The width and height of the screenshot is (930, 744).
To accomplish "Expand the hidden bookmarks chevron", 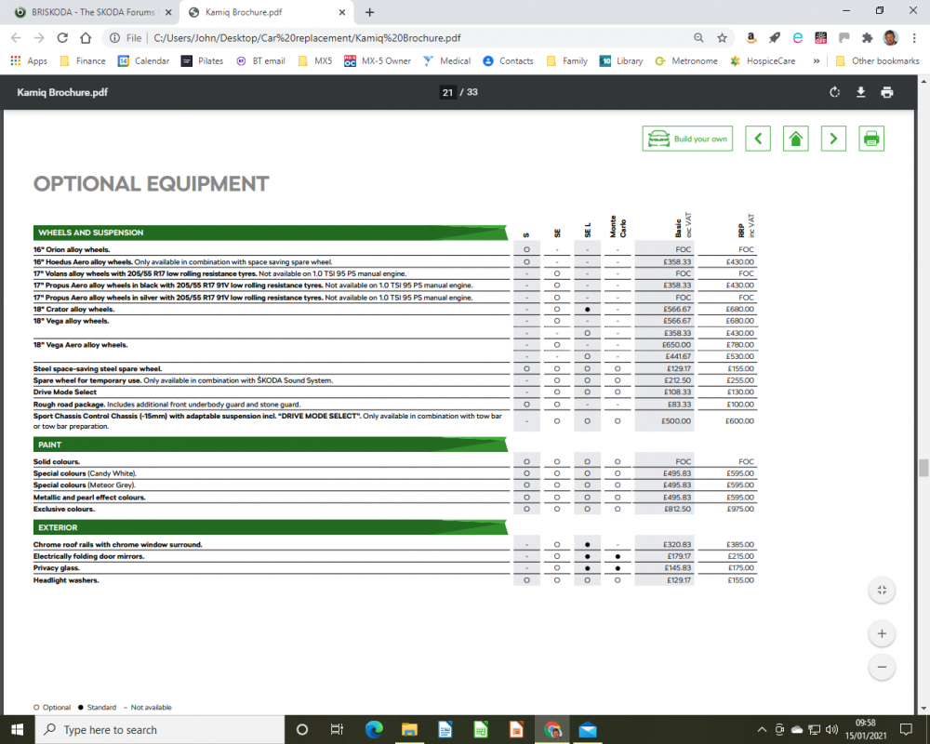I will click(817, 60).
